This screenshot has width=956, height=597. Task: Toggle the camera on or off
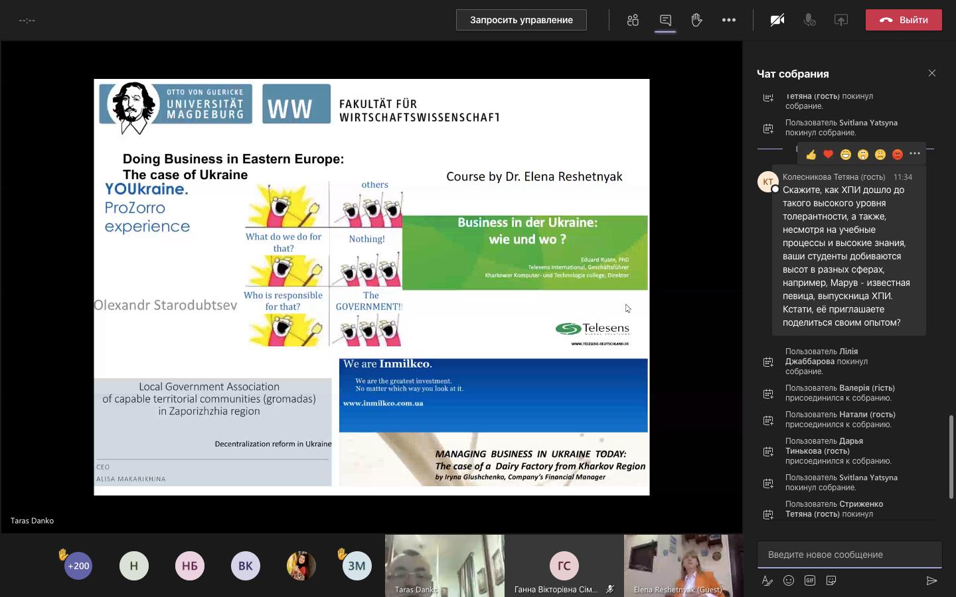(777, 20)
